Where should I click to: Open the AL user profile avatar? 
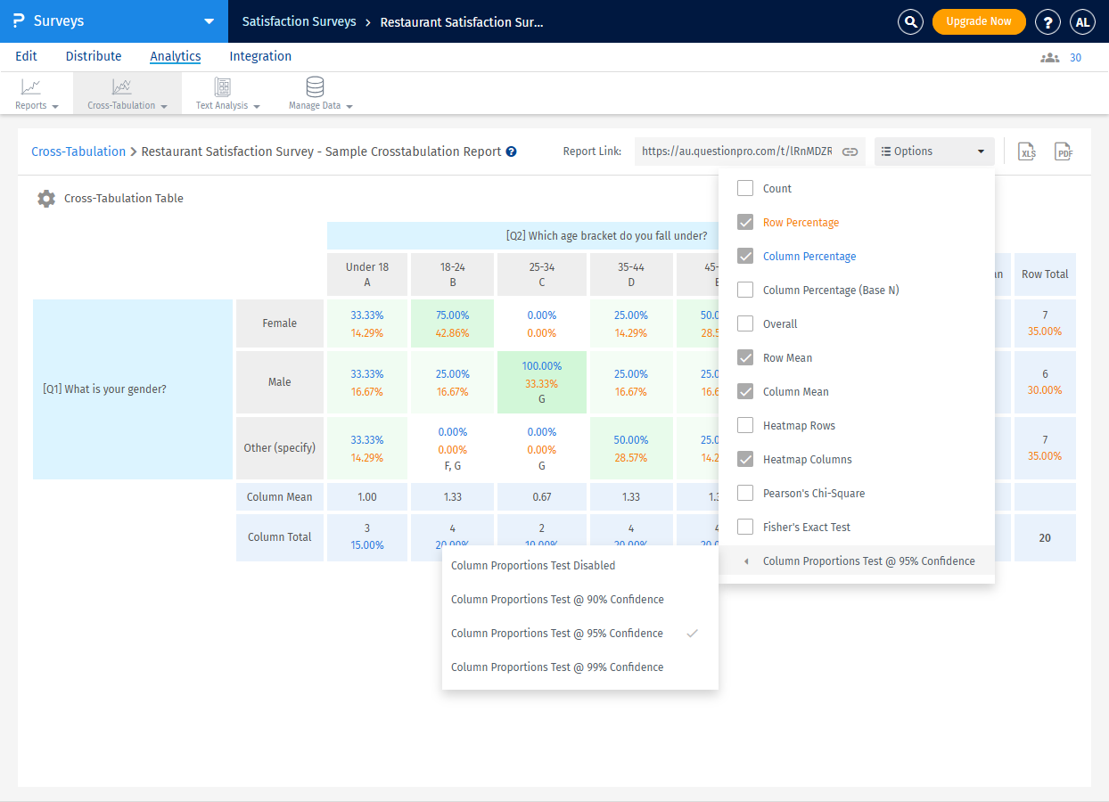1083,21
